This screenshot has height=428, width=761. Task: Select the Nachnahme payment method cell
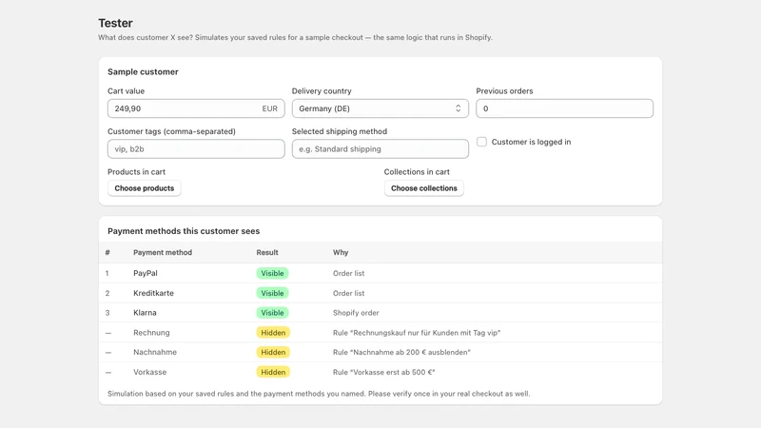pyautogui.click(x=155, y=352)
